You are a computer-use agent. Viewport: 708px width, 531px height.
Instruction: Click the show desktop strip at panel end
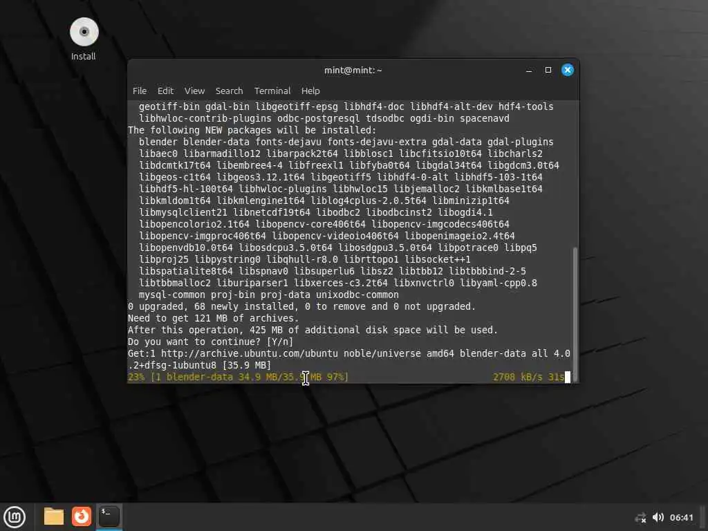[703, 517]
